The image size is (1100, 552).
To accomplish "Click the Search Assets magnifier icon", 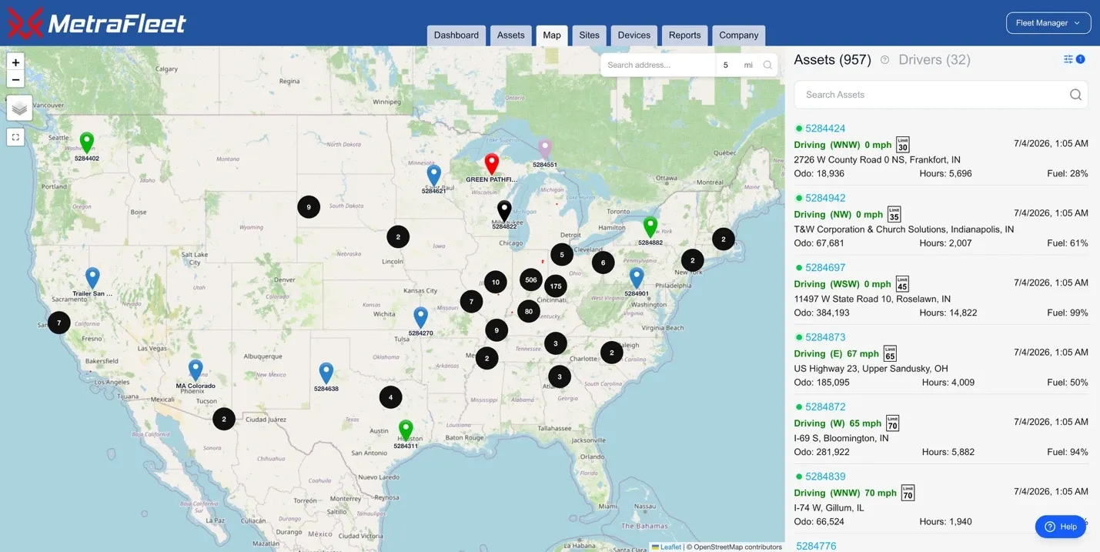I will [x=1075, y=95].
